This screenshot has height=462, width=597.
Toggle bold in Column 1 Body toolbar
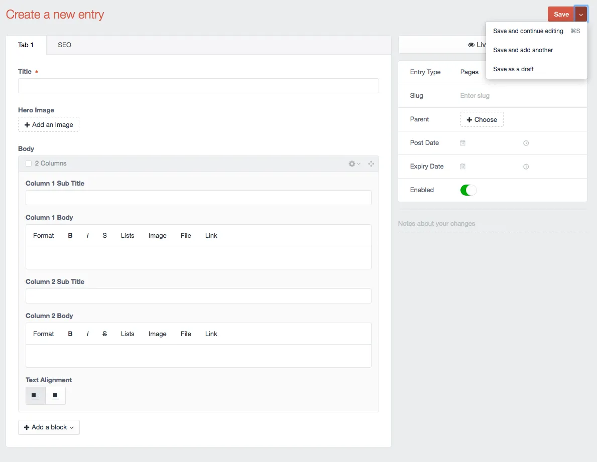[x=70, y=235]
